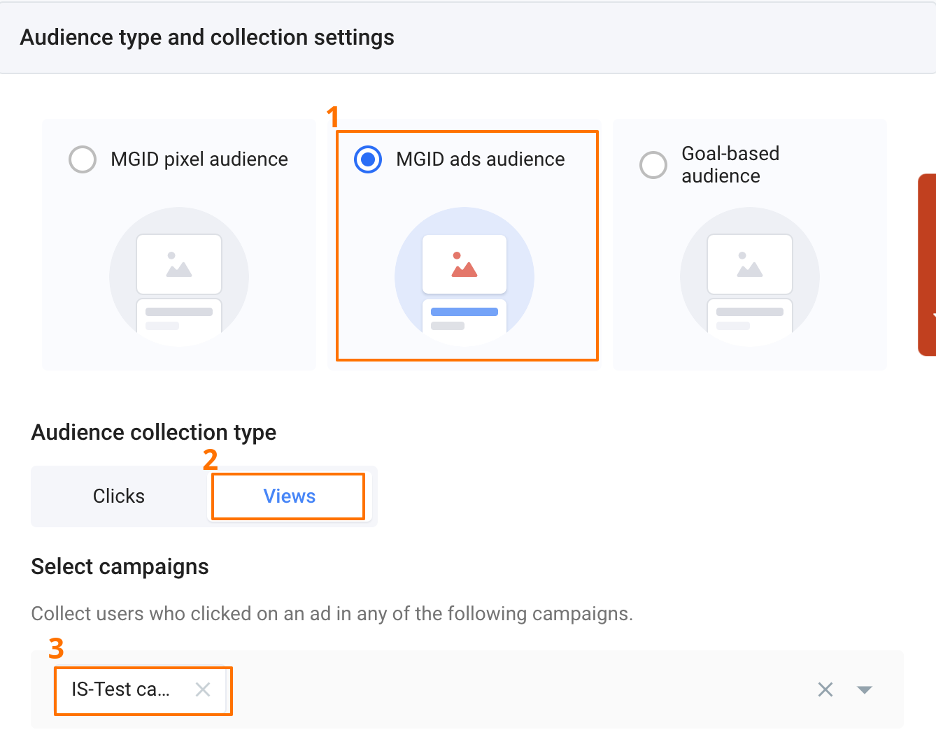Click the red widget on the right edge
The width and height of the screenshot is (936, 730).
pyautogui.click(x=926, y=264)
